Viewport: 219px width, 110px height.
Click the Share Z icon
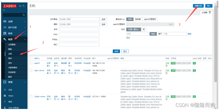(x=5, y=96)
